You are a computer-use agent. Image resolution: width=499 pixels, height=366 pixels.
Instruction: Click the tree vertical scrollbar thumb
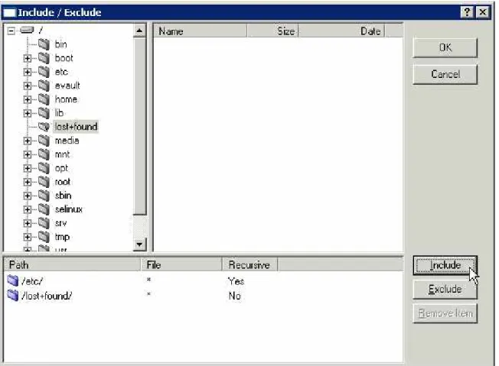click(x=139, y=126)
